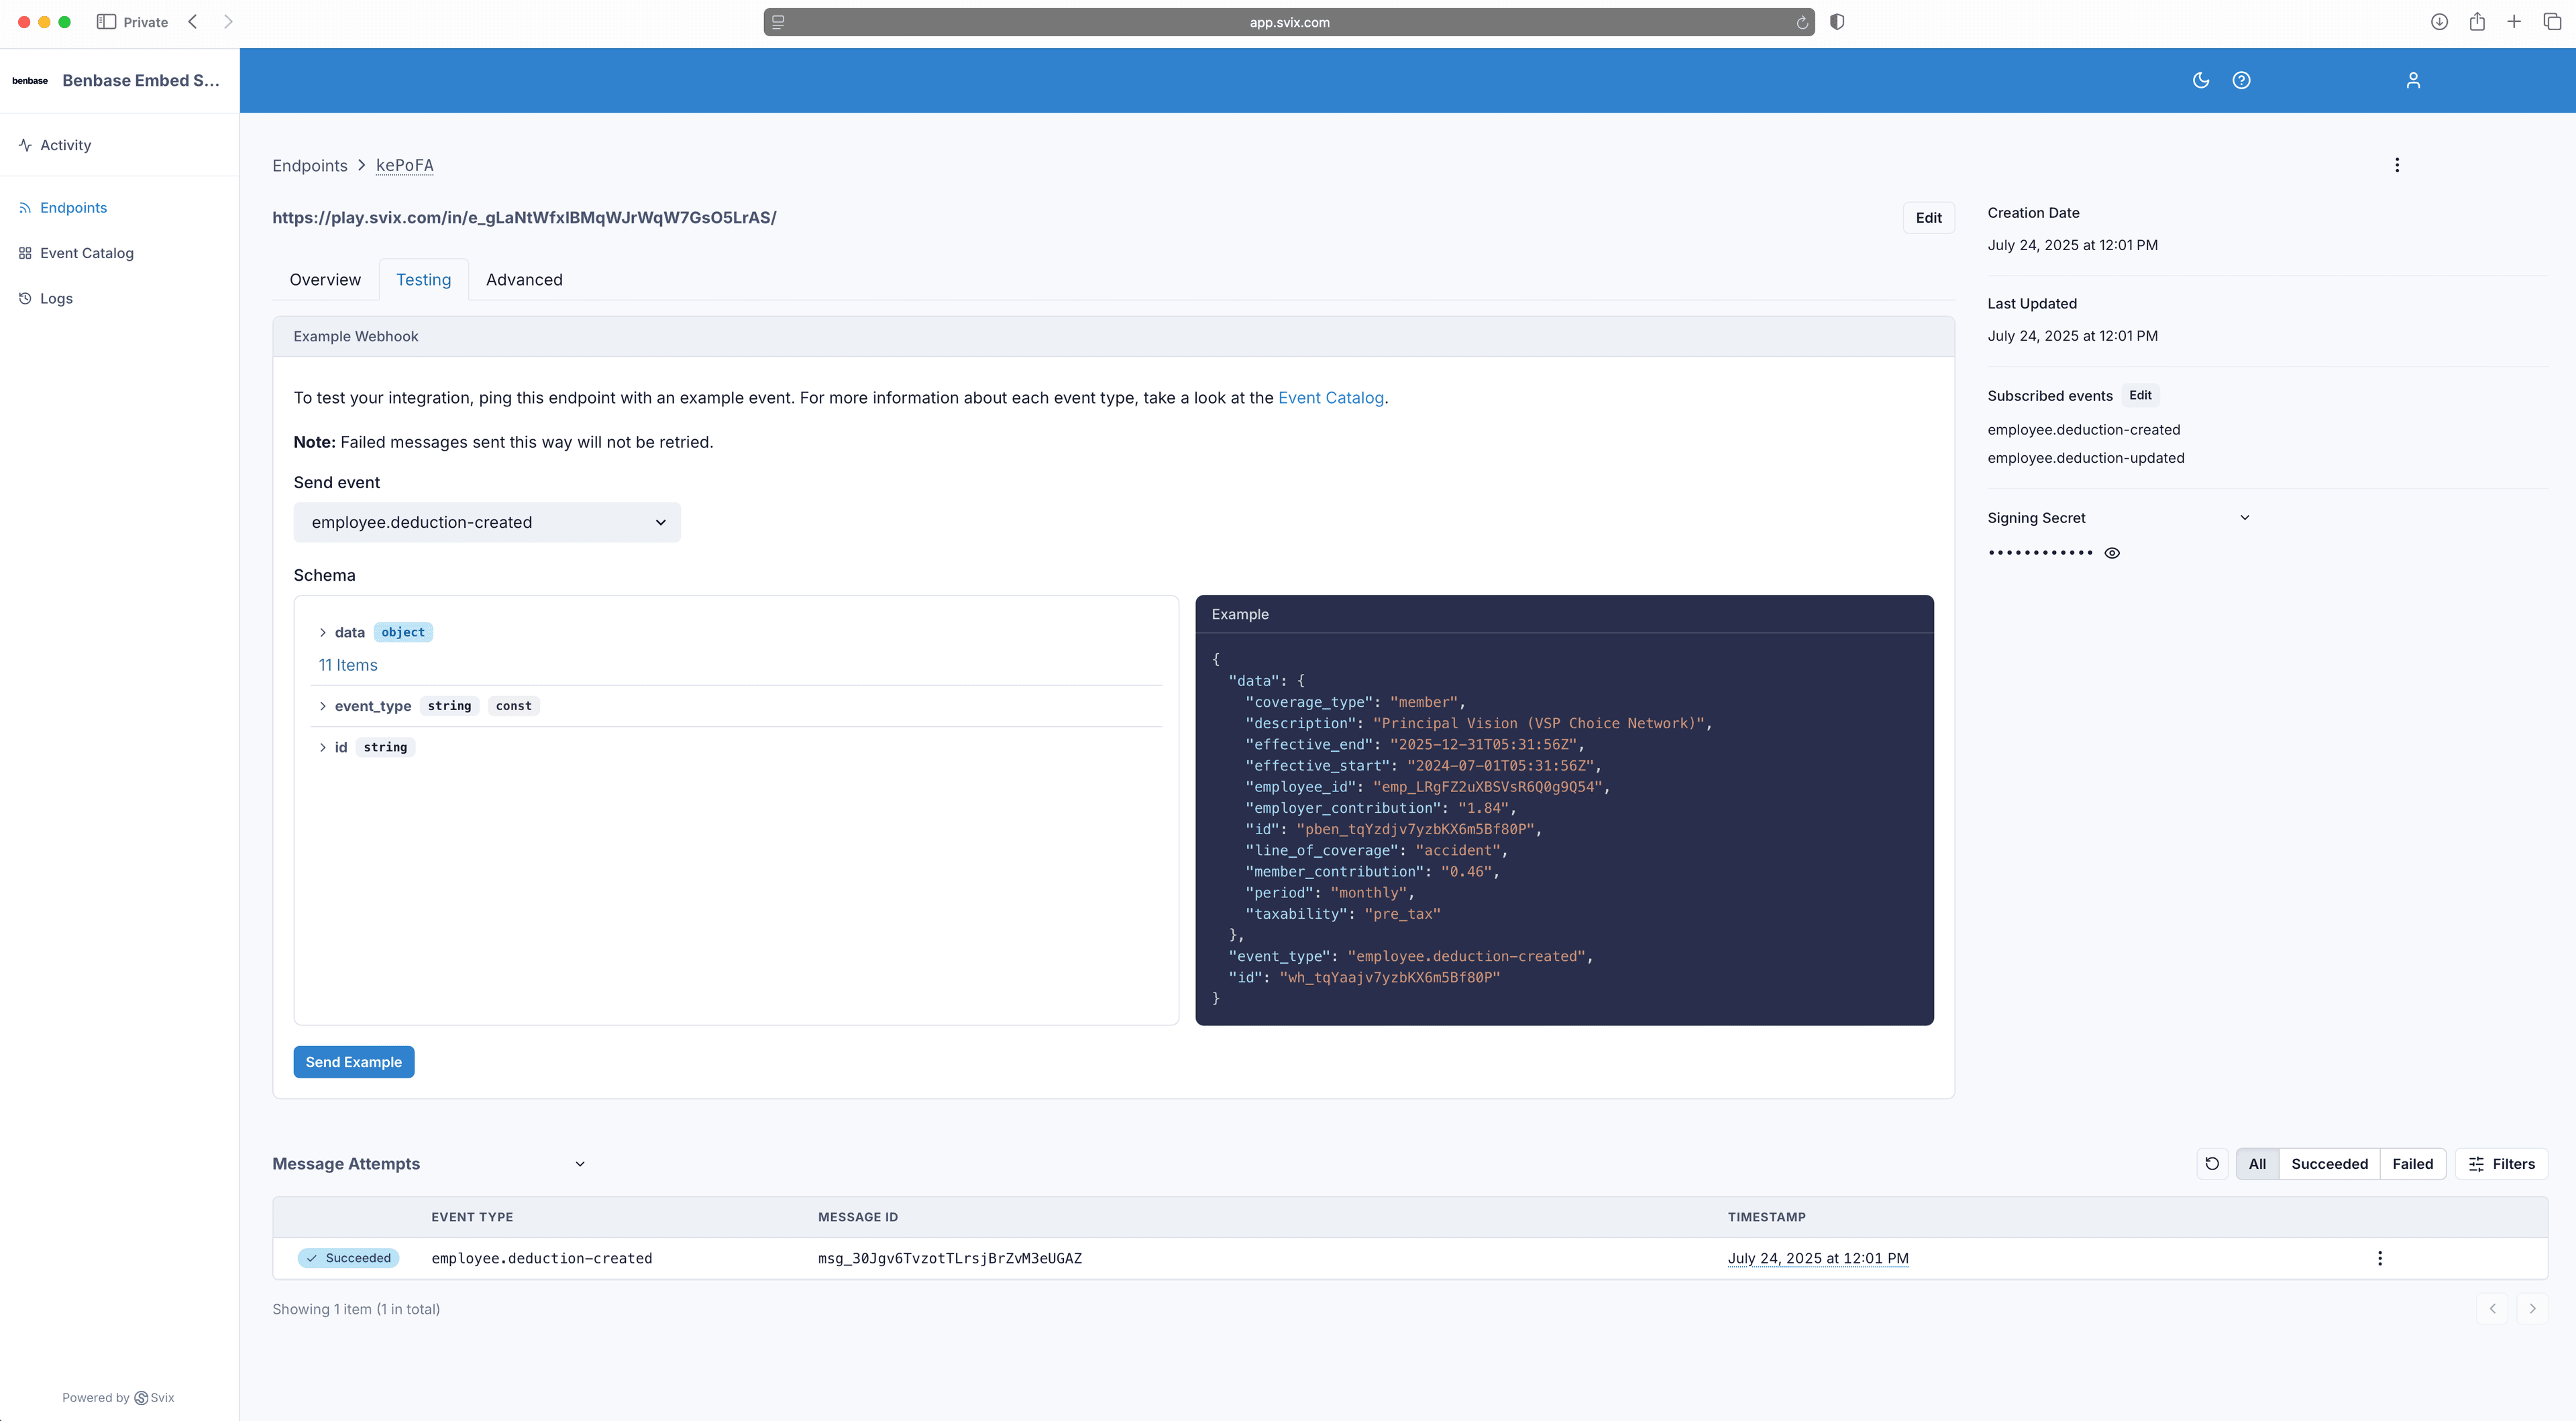Click the July 24, 2025 attempt timestamp

click(x=1818, y=1258)
